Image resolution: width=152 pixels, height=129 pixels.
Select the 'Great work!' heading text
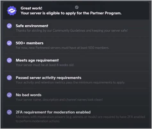point(31,8)
